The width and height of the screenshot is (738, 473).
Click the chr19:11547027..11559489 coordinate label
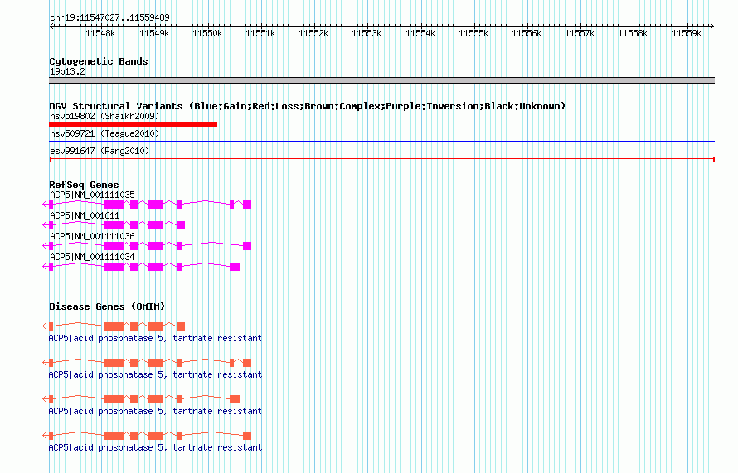[109, 17]
